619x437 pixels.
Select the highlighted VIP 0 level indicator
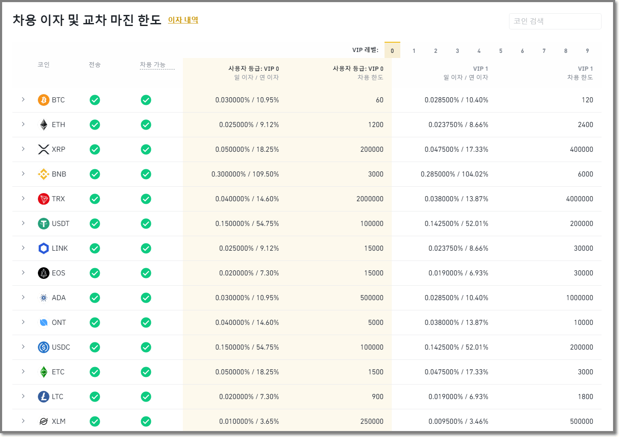[392, 50]
